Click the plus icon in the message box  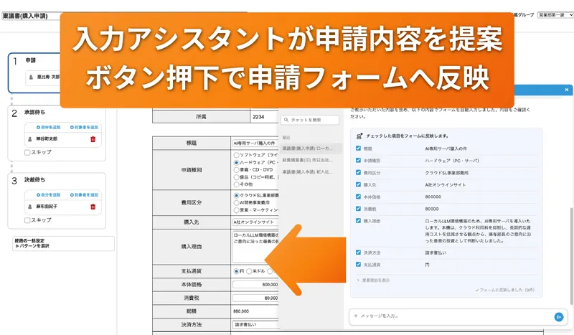click(x=355, y=316)
